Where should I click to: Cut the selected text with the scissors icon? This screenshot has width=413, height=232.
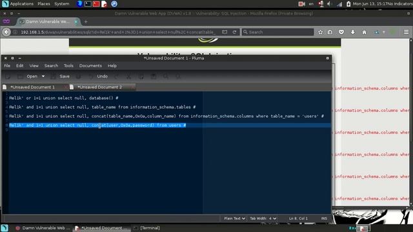pyautogui.click(x=128, y=76)
